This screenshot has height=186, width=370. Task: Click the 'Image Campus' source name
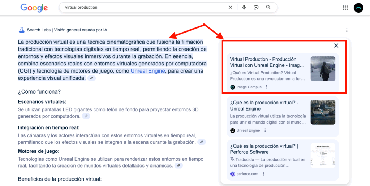(249, 87)
